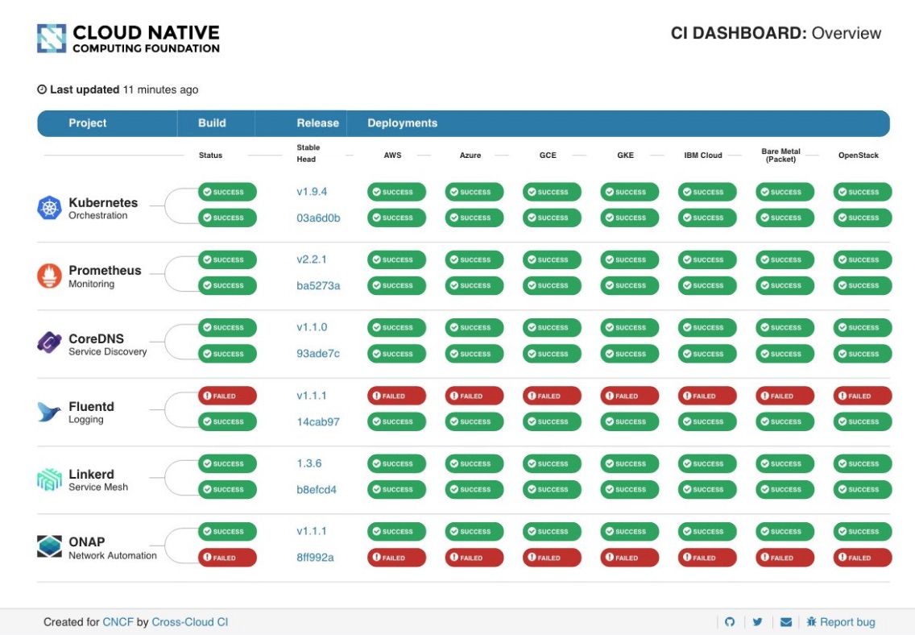Click the CoreDNS project logo icon
915x635 pixels.
(x=50, y=343)
